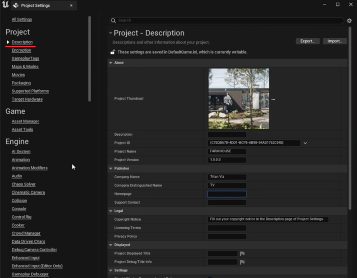This screenshot has height=278, width=357.
Task: Open the settings gear beside search
Action: coord(349,21)
